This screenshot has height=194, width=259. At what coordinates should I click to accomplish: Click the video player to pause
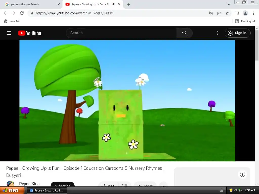point(127,101)
